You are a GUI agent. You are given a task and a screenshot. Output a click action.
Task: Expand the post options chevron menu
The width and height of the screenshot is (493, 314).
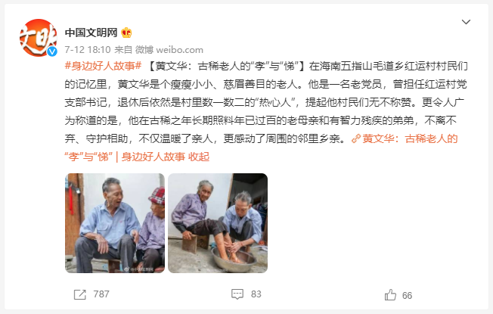coord(466,22)
